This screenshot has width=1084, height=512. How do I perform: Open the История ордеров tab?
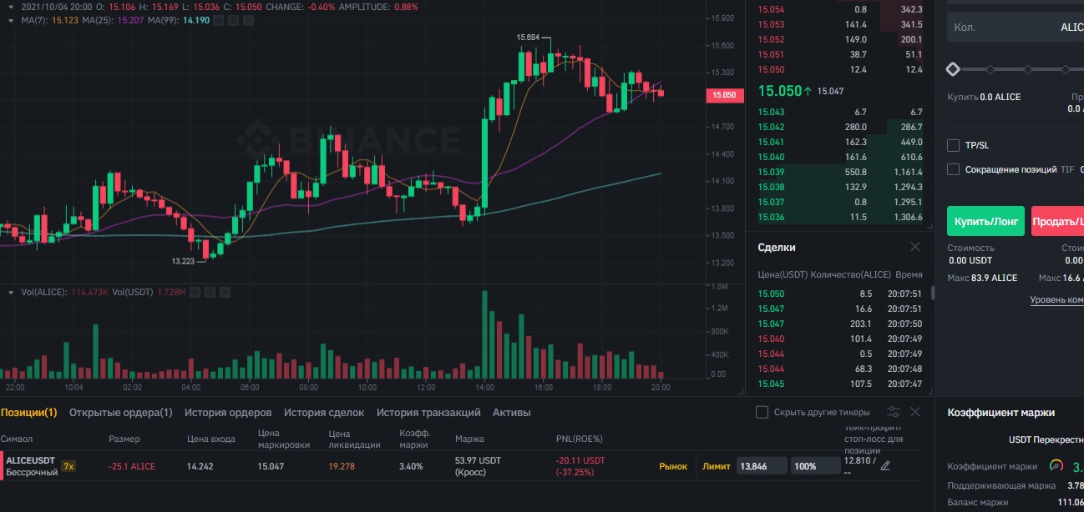pyautogui.click(x=228, y=412)
